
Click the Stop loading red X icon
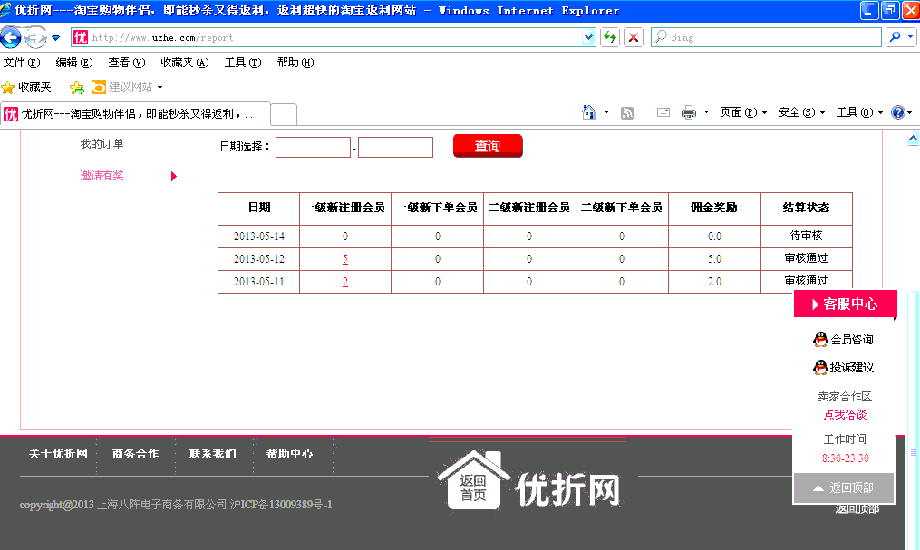tap(633, 37)
